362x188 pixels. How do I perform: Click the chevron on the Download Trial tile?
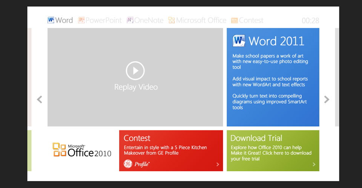tap(314, 164)
